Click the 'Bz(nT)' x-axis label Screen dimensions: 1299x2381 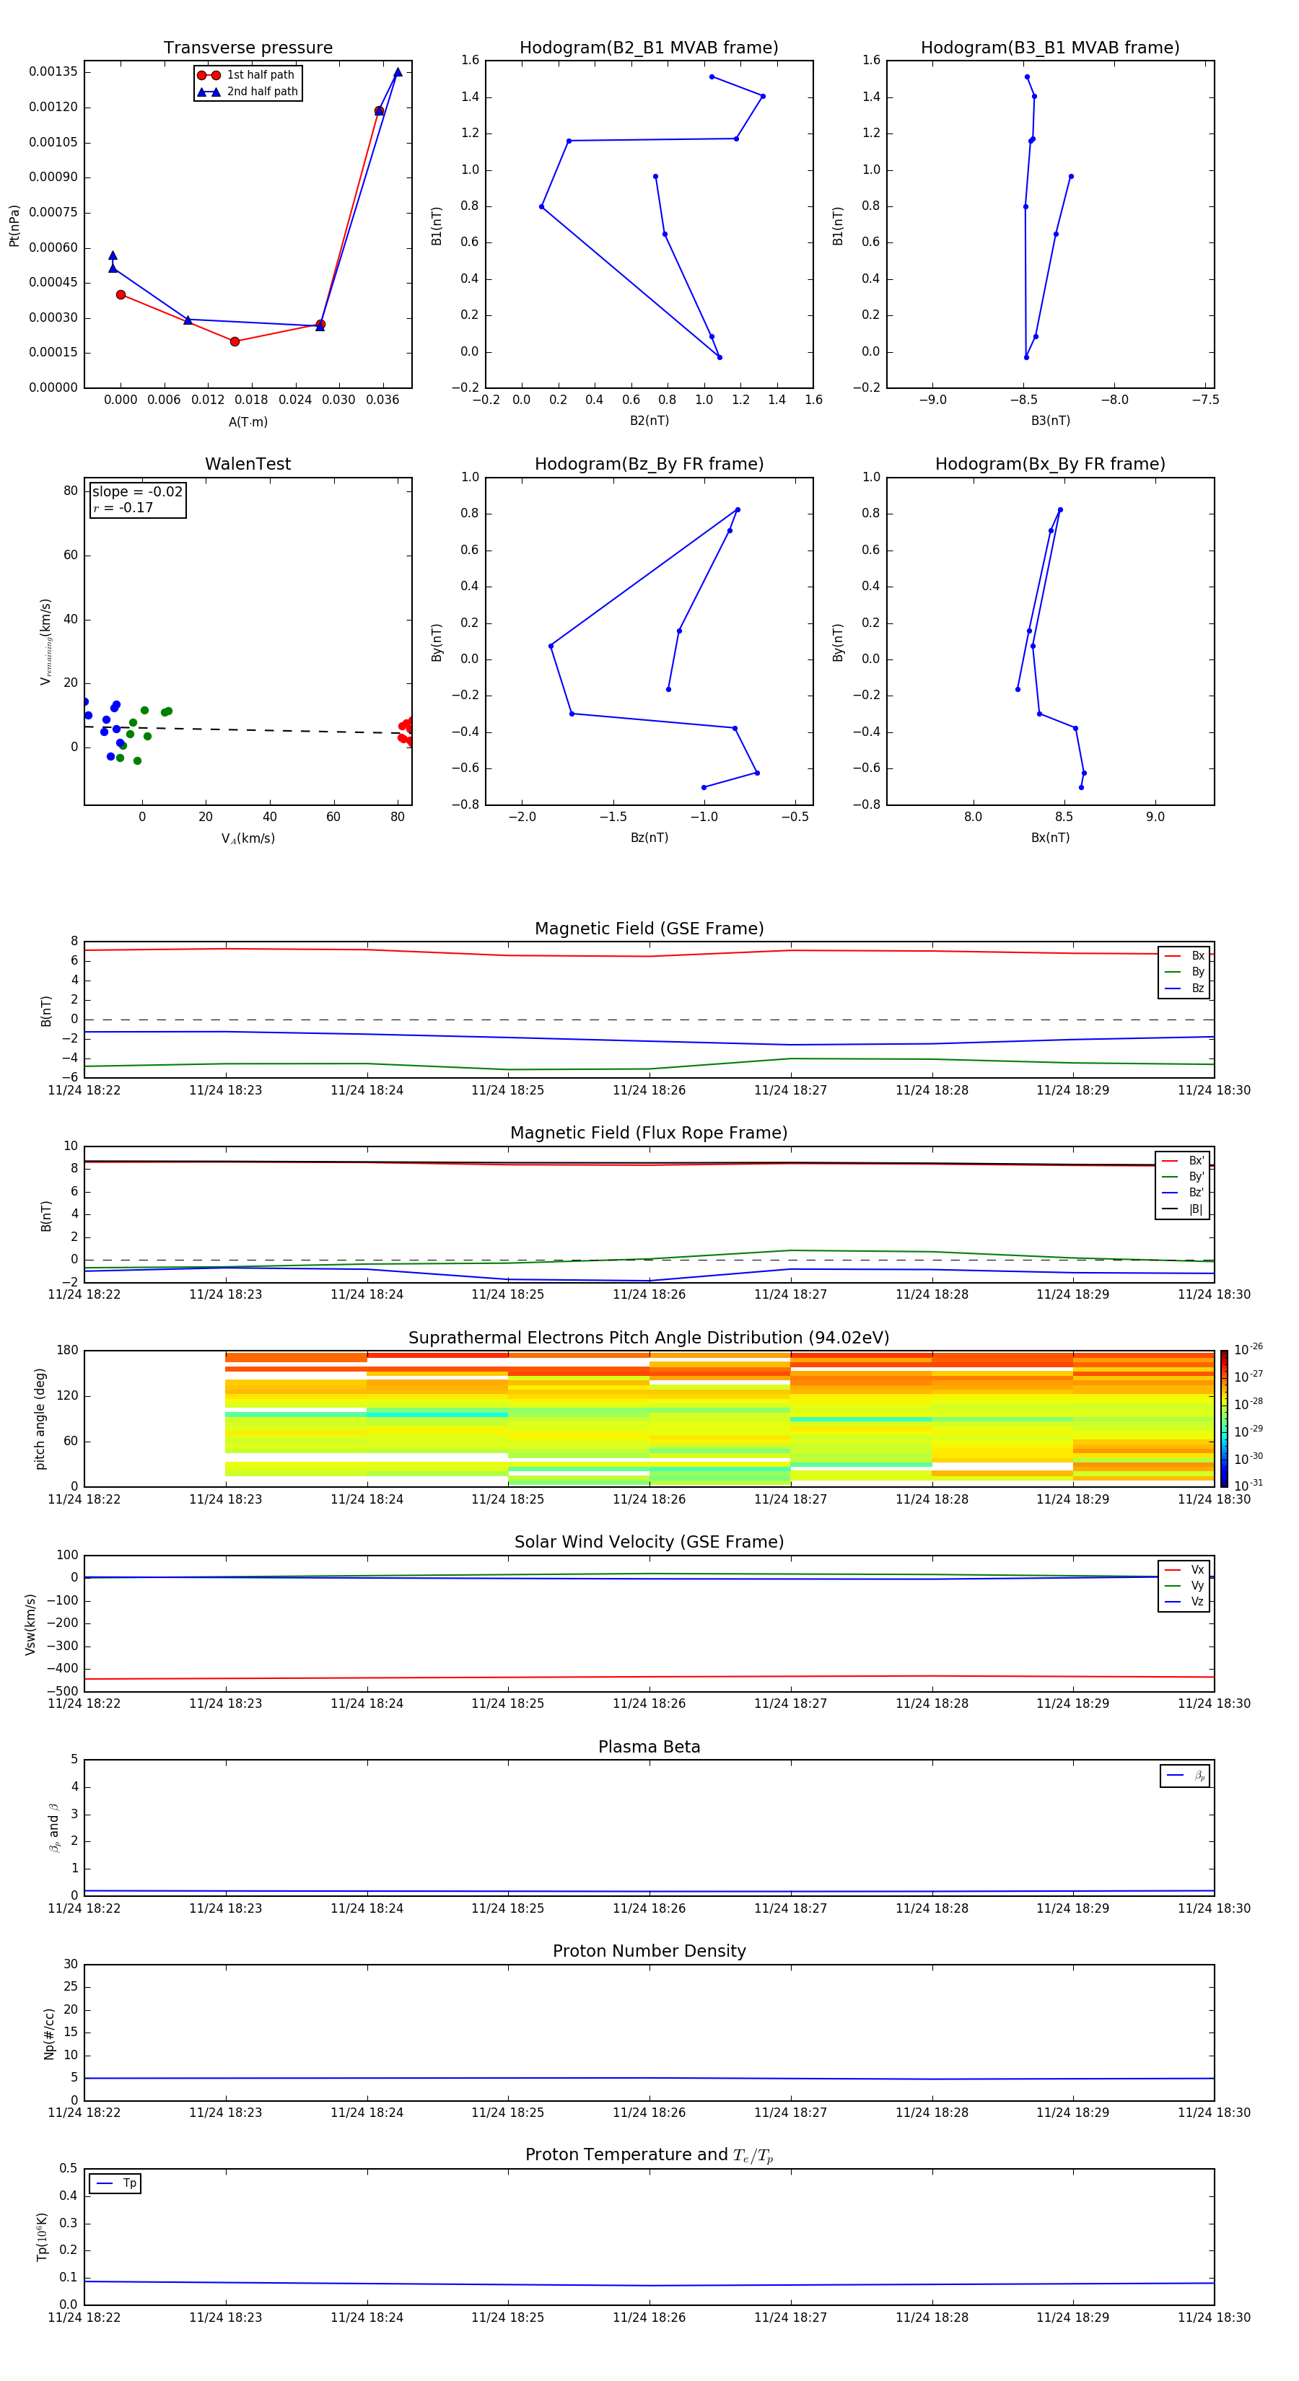coord(649,838)
